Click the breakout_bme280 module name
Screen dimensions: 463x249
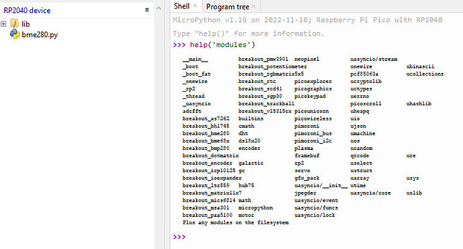pyautogui.click(x=206, y=133)
